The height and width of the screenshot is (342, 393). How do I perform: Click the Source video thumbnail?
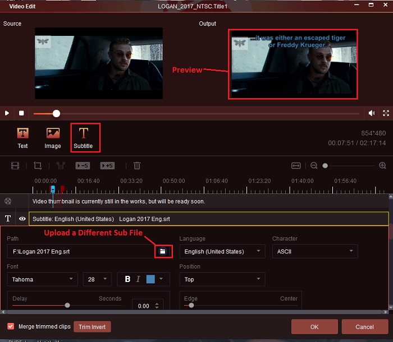pos(99,63)
